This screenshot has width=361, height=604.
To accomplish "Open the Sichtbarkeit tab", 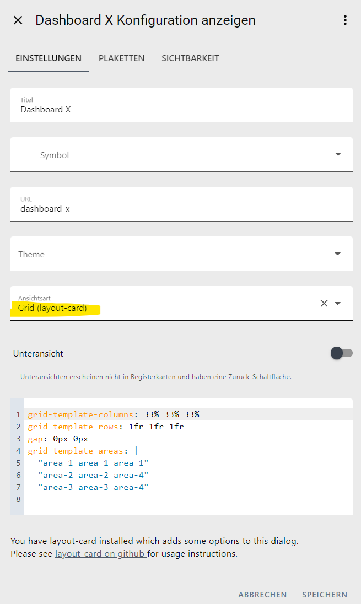I will coord(190,58).
